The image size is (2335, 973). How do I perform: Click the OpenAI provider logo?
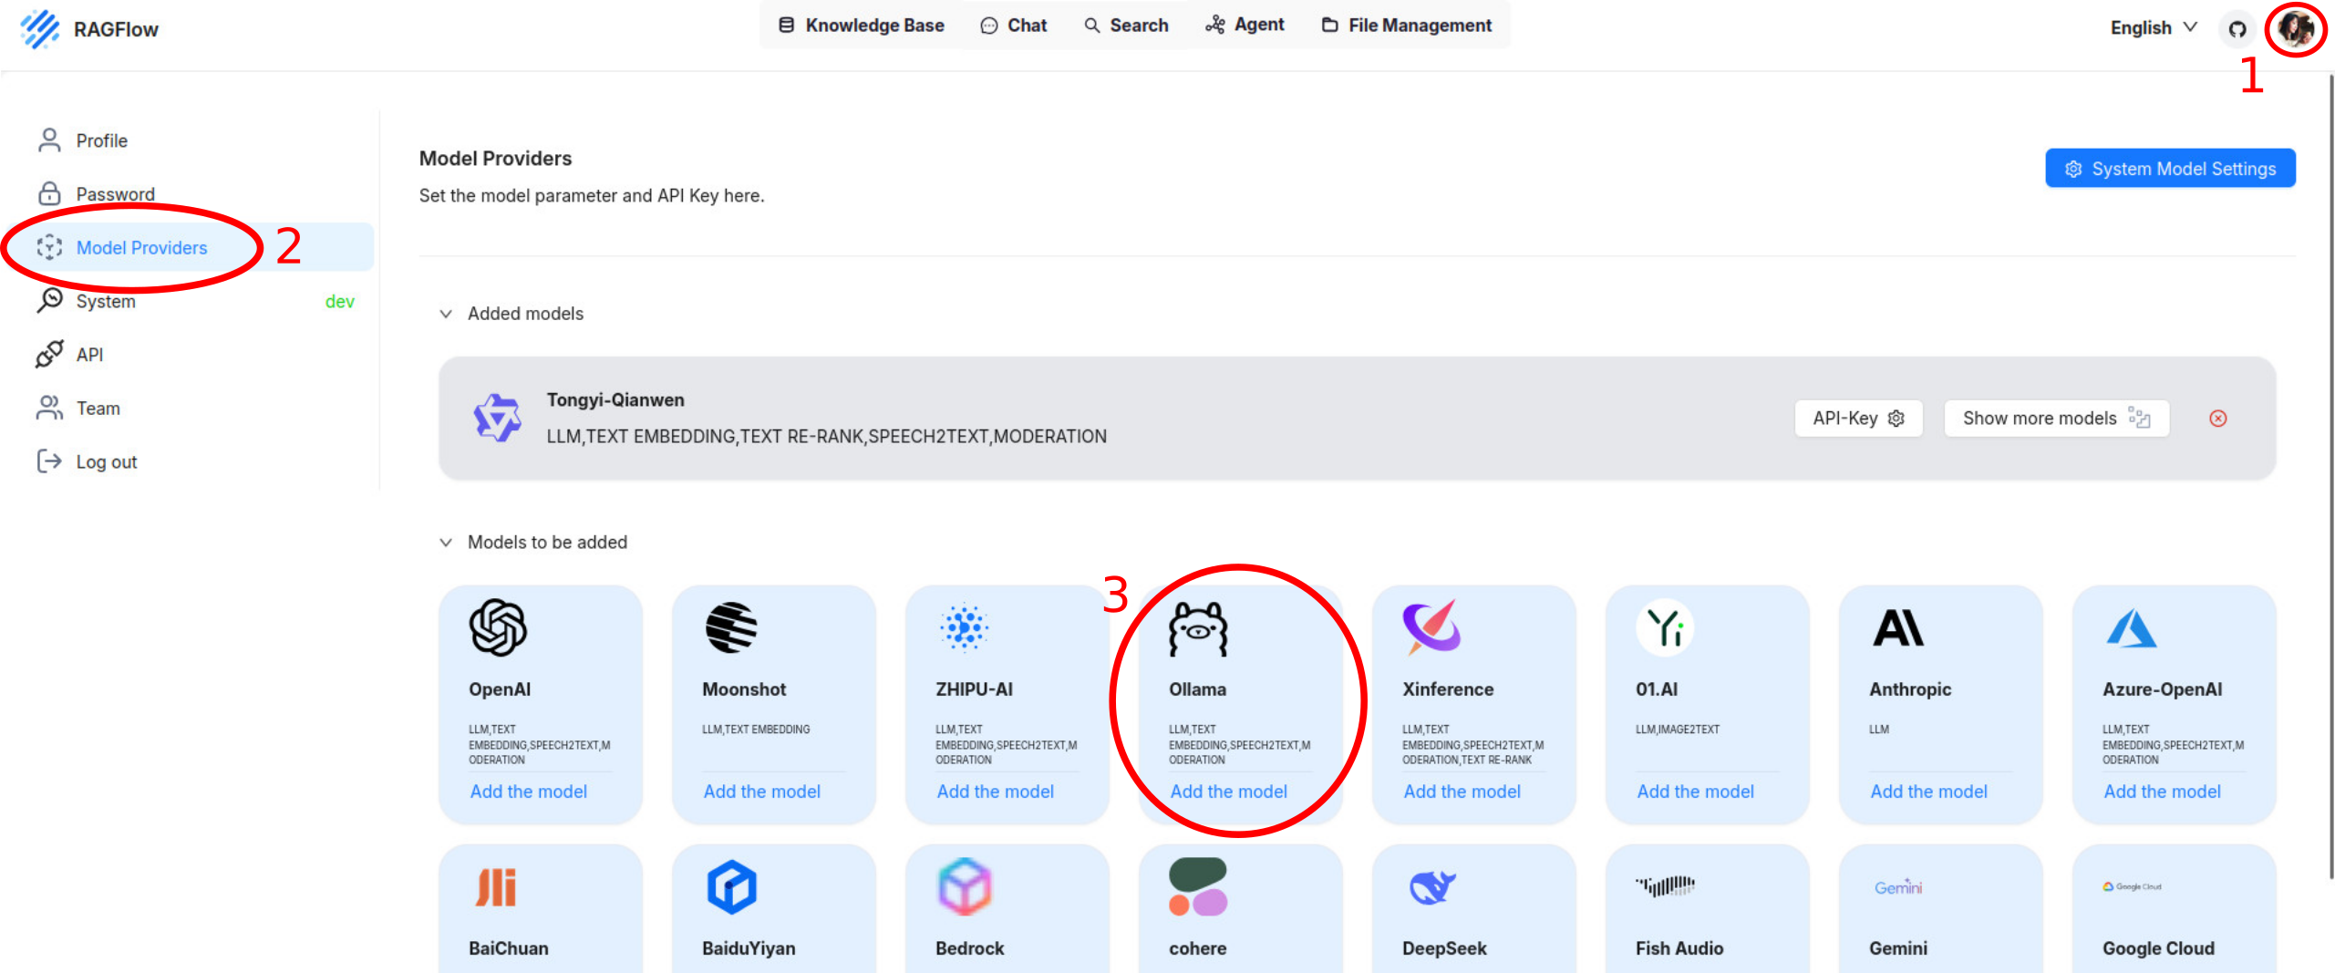pyautogui.click(x=498, y=627)
